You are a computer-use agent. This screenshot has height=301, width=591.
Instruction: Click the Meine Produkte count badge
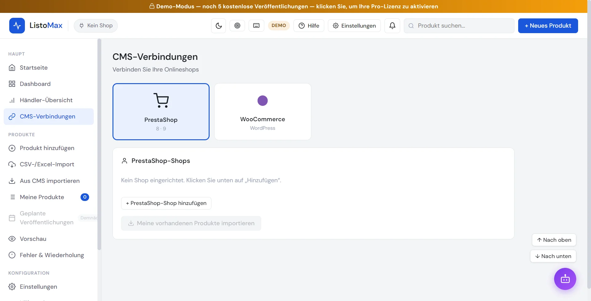click(x=85, y=197)
